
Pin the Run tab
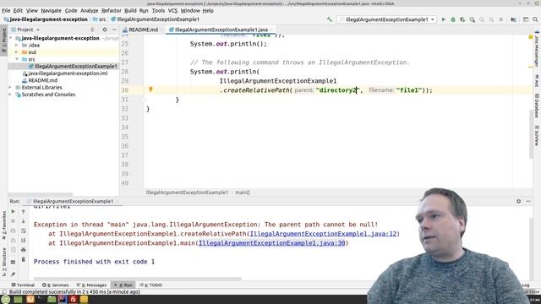coord(13,274)
